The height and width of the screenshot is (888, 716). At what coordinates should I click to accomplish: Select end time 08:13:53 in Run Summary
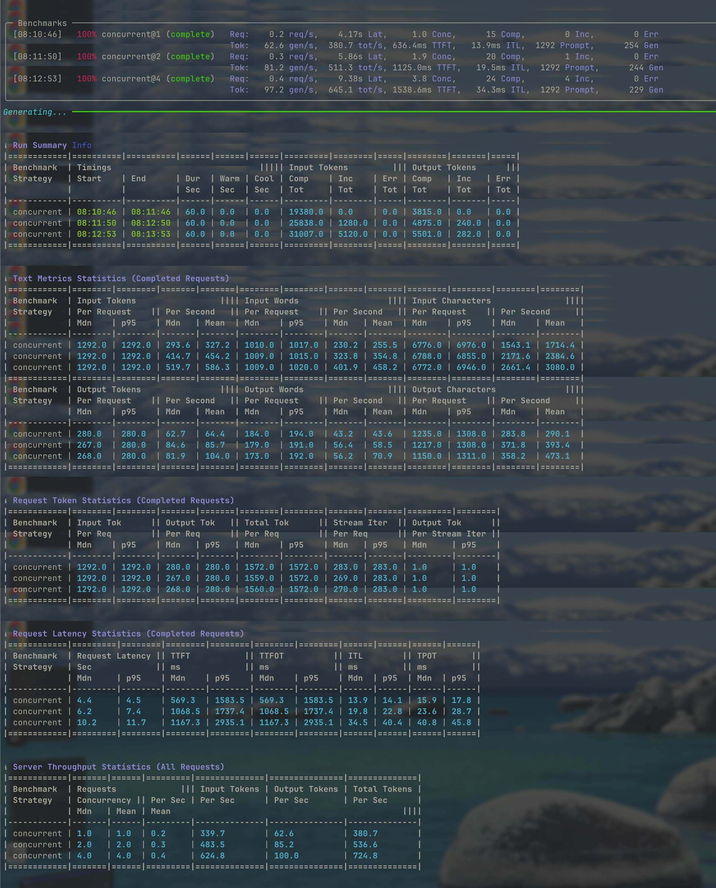(x=151, y=234)
